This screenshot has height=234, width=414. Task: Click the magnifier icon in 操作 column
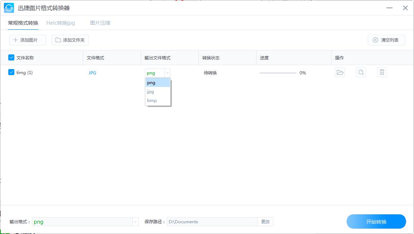361,72
